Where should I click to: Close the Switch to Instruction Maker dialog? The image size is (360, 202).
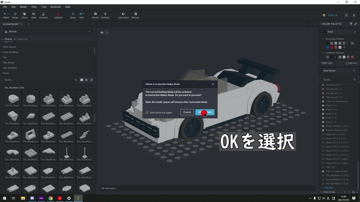[x=213, y=84]
